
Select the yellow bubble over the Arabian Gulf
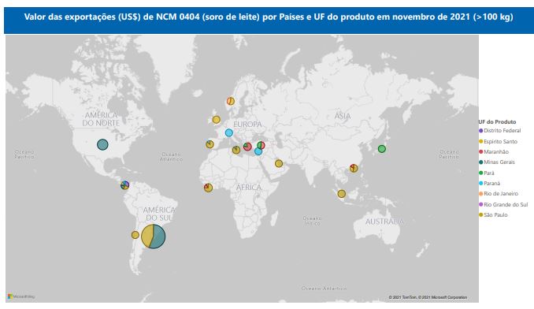pyautogui.click(x=279, y=163)
